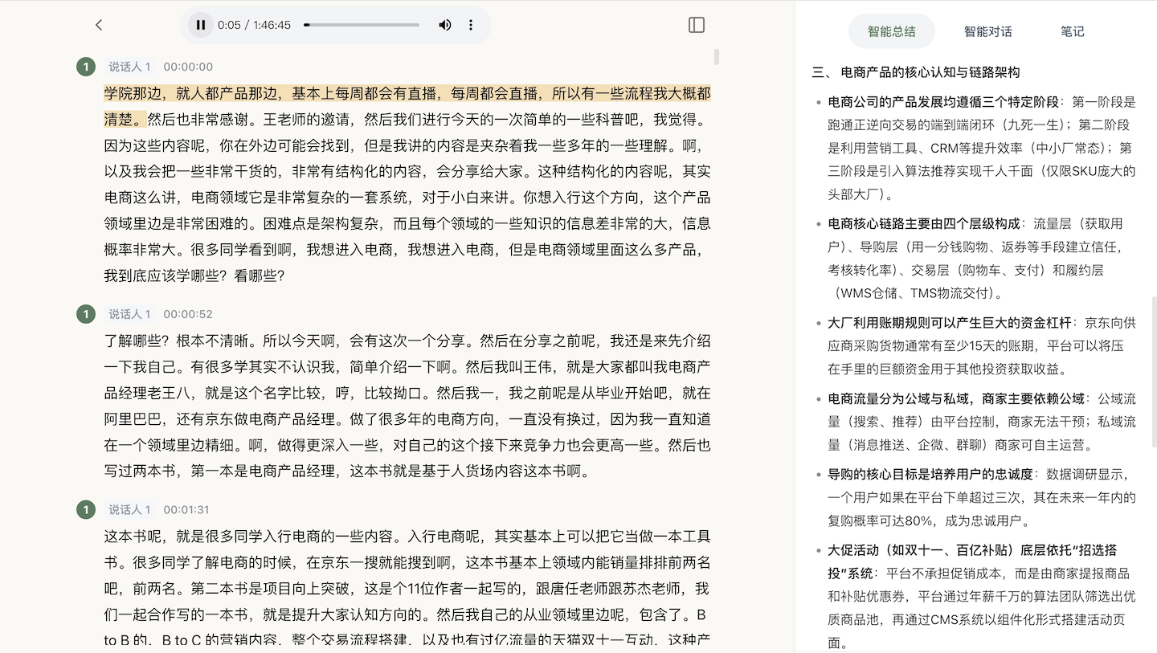Click transcript paragraph starting 这本书呢
Screen dimensions: 1157x653
pyautogui.click(x=407, y=588)
